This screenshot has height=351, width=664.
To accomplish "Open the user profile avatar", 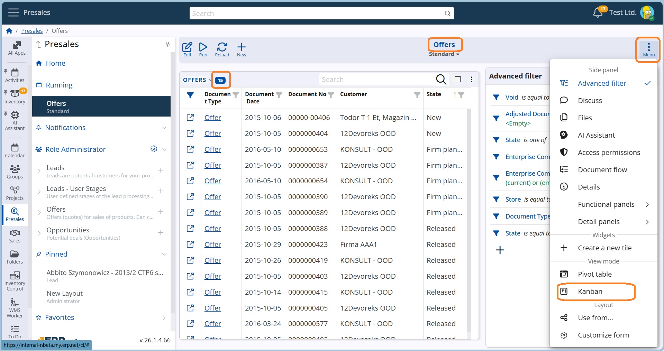I will click(x=647, y=13).
